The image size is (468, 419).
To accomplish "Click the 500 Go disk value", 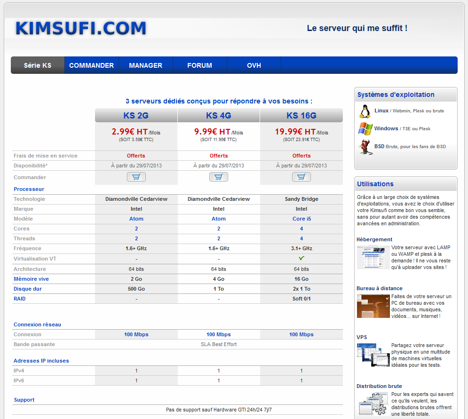I will coord(136,289).
